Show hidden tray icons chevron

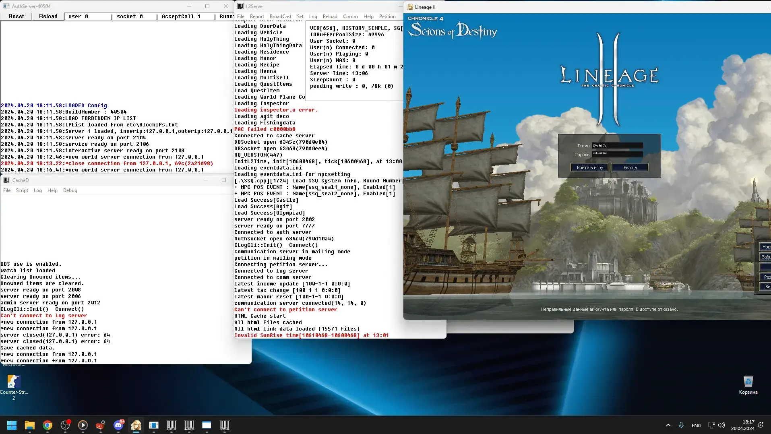click(668, 425)
